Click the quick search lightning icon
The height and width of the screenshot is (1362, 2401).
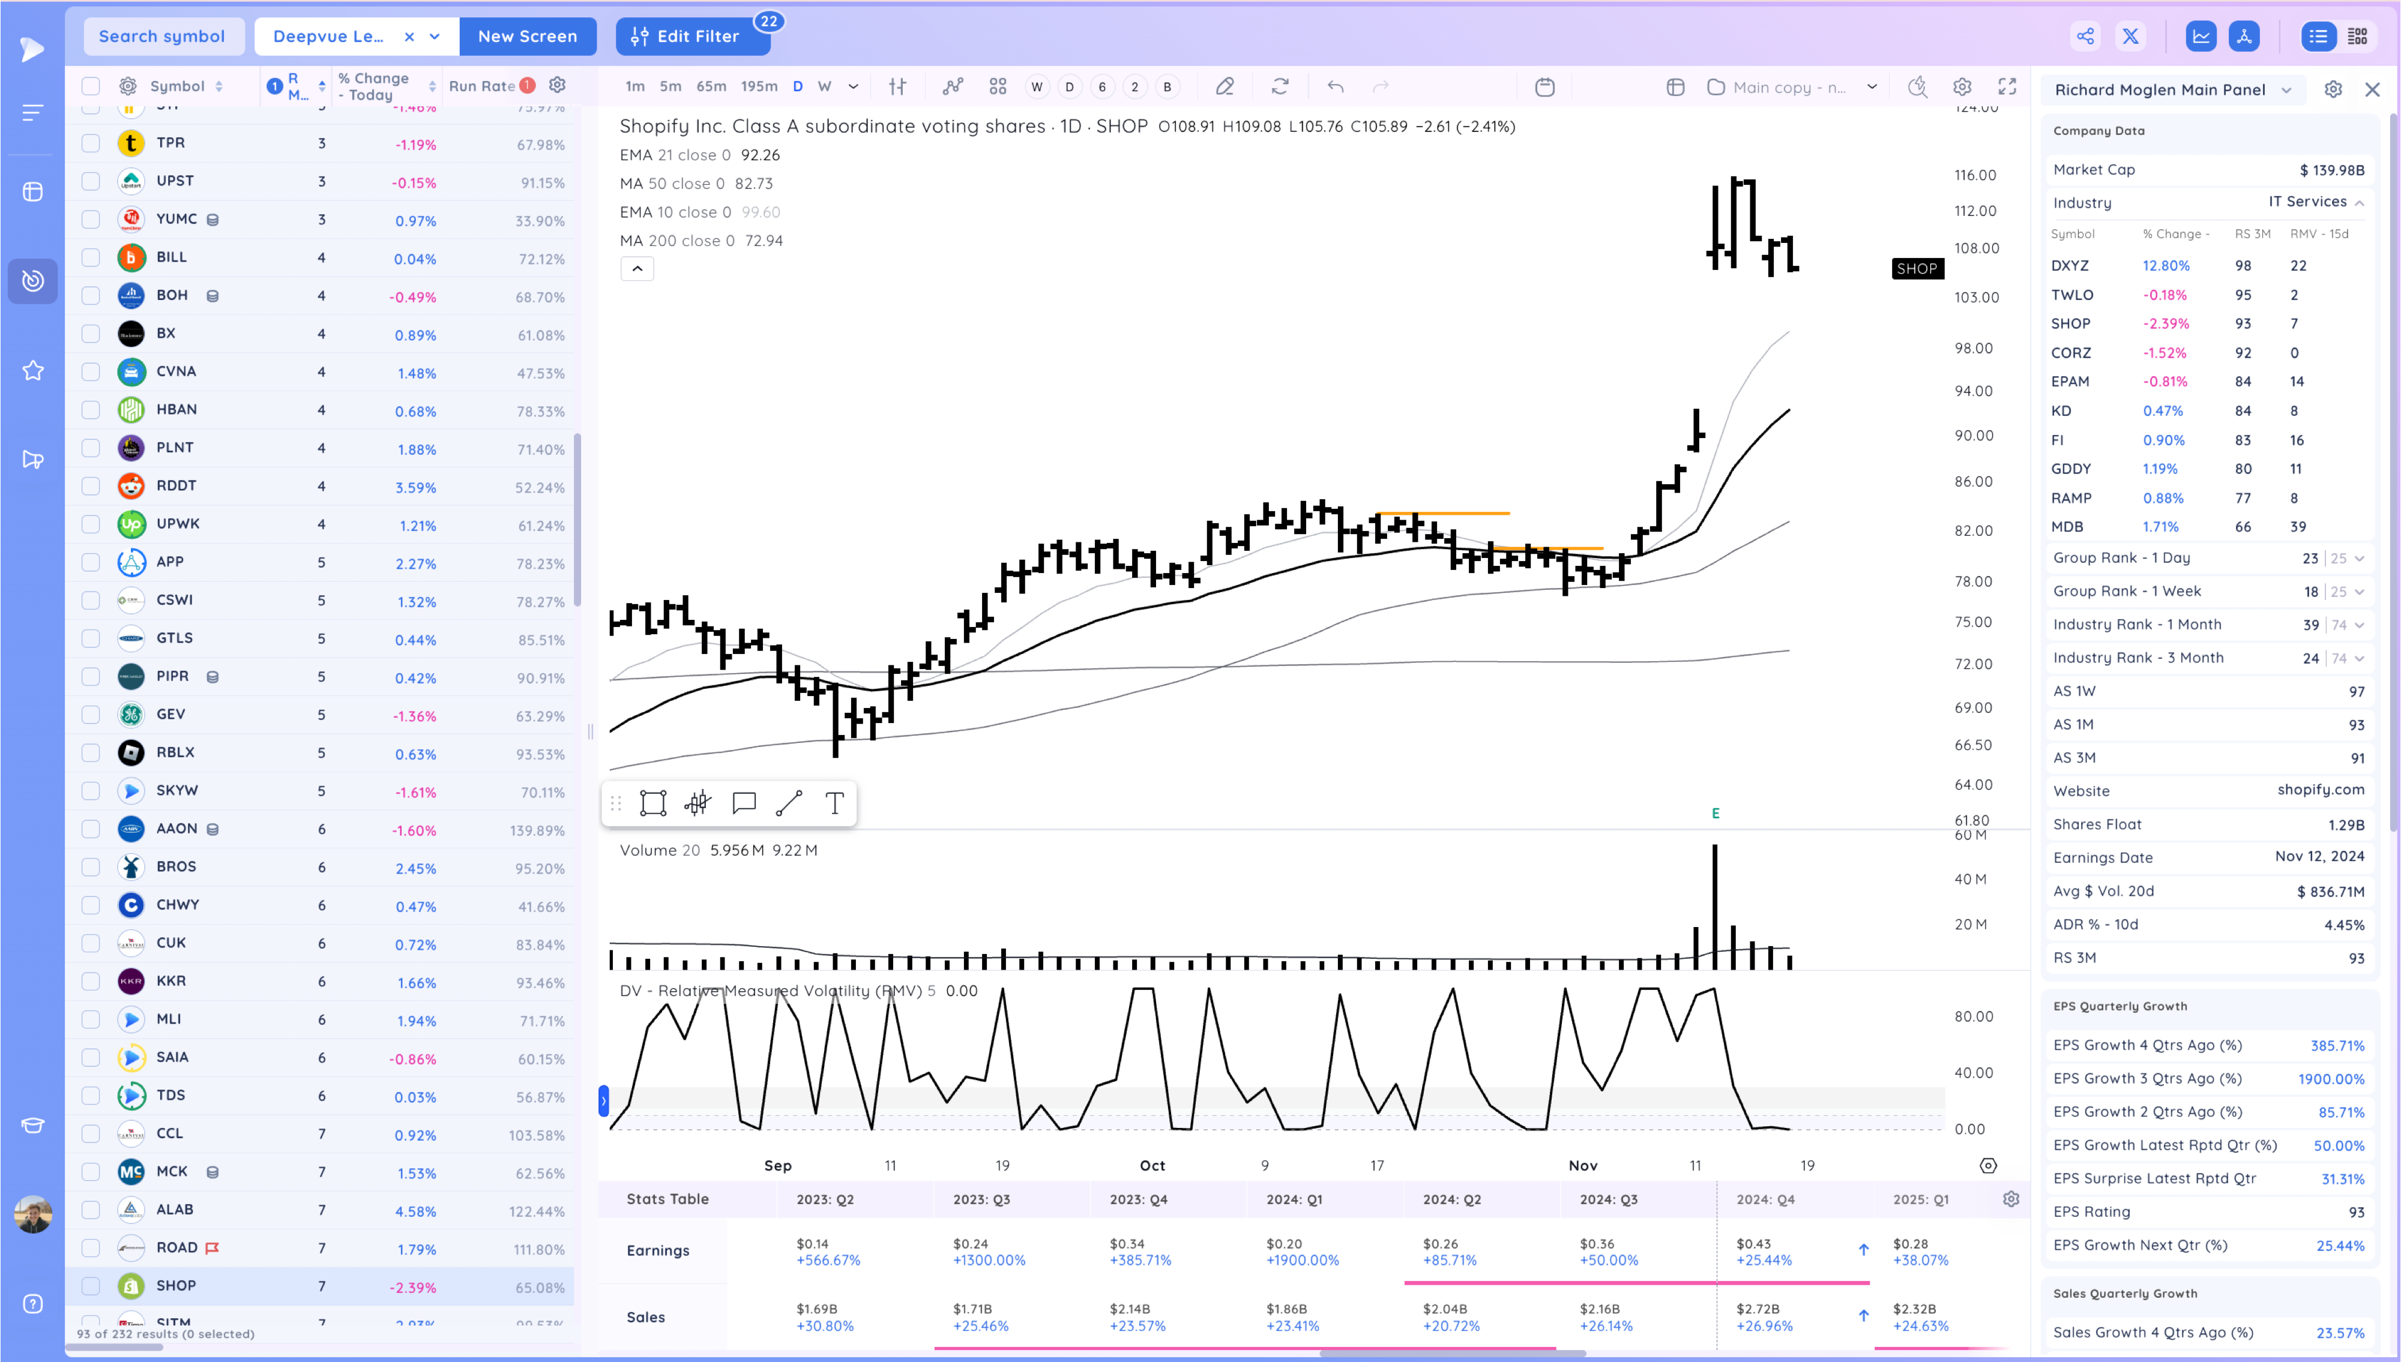[x=1917, y=87]
